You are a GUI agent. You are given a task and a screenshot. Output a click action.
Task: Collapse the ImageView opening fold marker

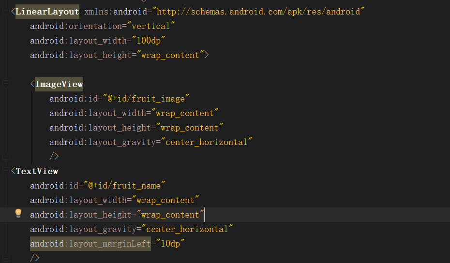point(6,84)
